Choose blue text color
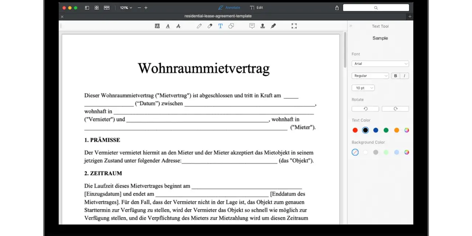472x236 pixels. tap(376, 130)
